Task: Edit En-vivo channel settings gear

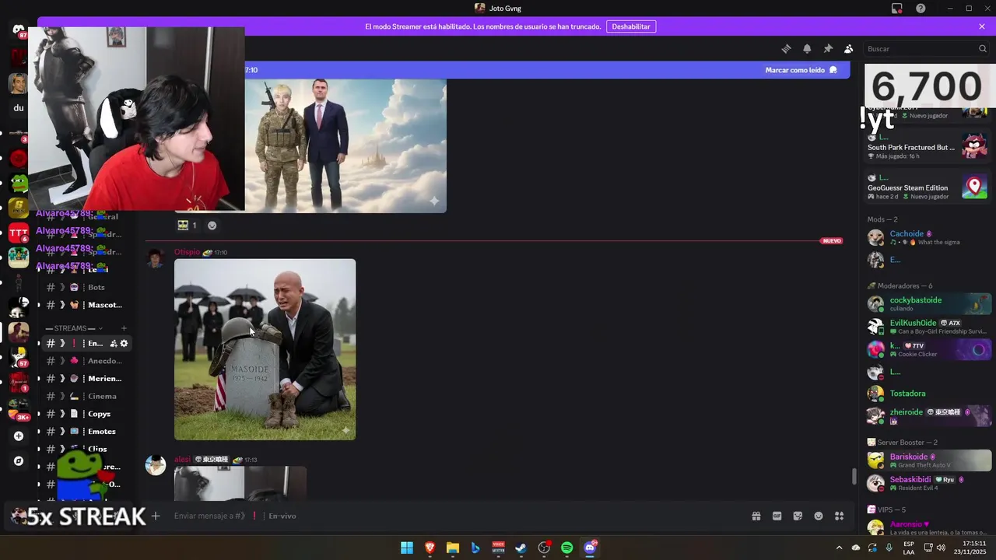Action: click(x=124, y=343)
